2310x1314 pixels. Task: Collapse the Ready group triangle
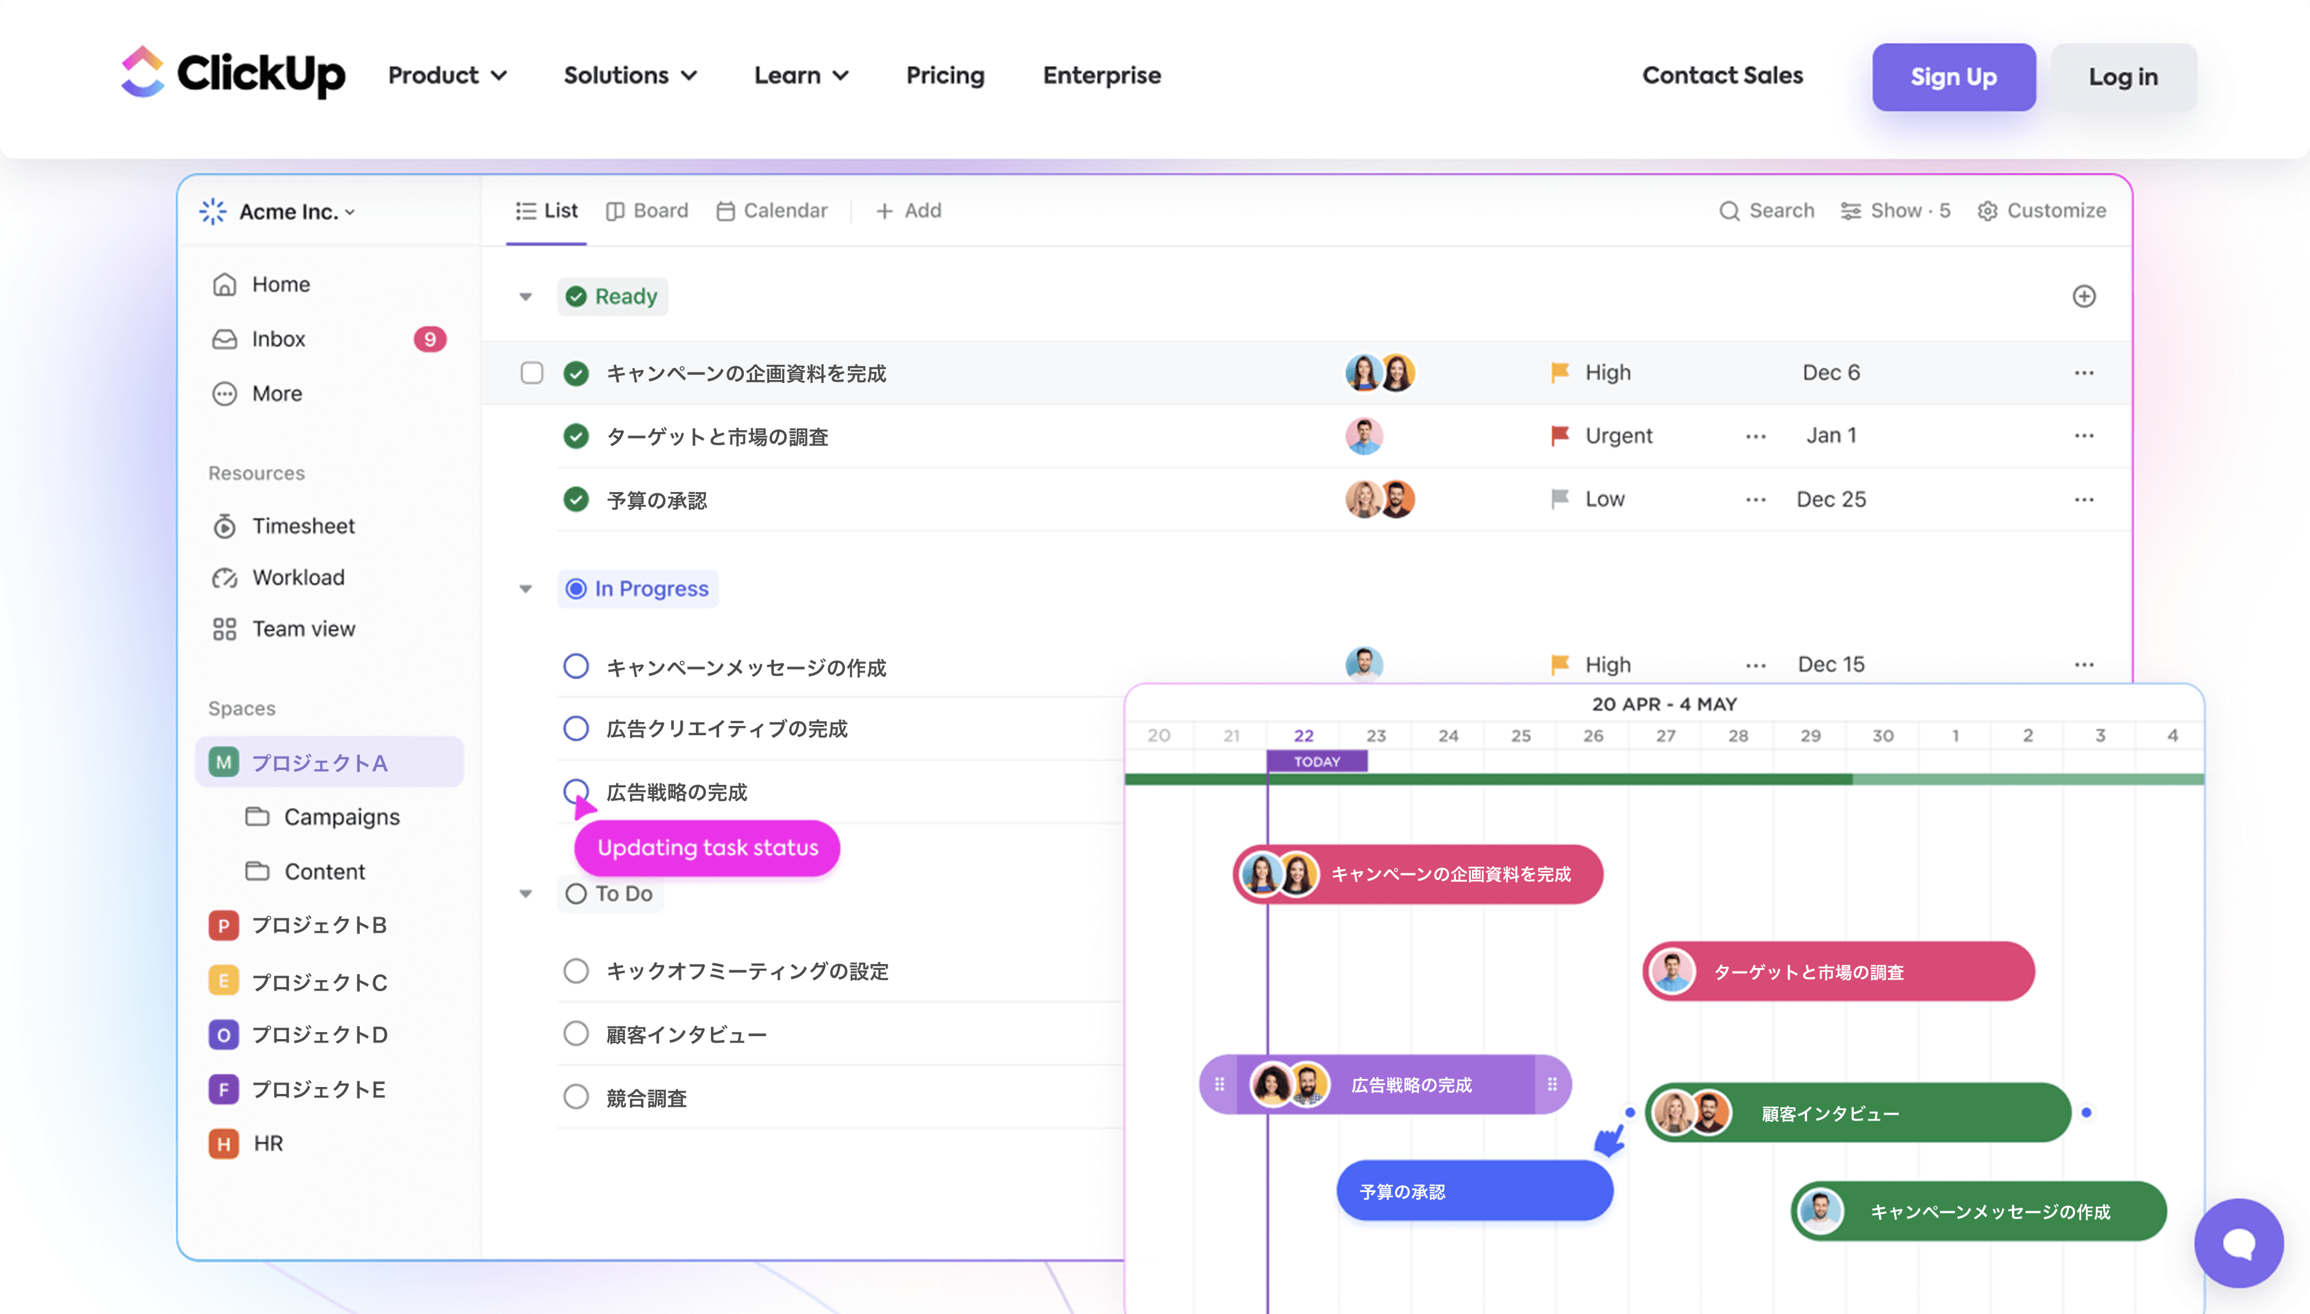(525, 297)
